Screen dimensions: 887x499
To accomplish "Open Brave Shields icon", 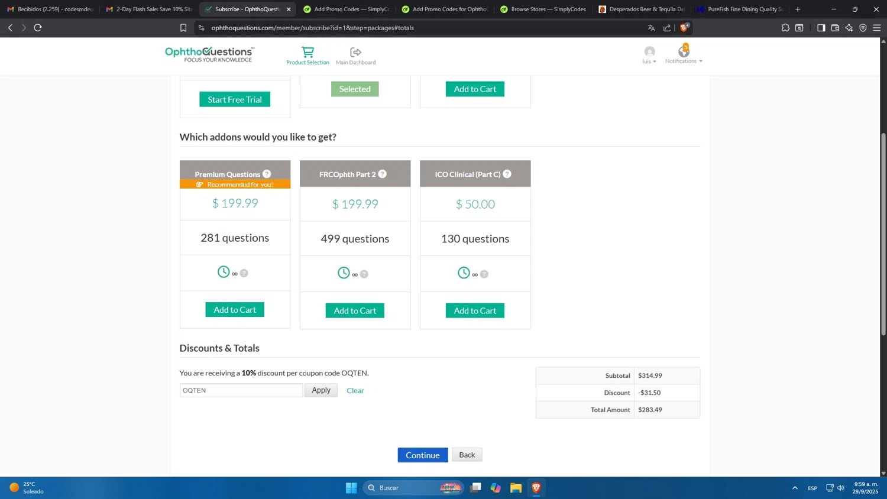I will click(685, 27).
